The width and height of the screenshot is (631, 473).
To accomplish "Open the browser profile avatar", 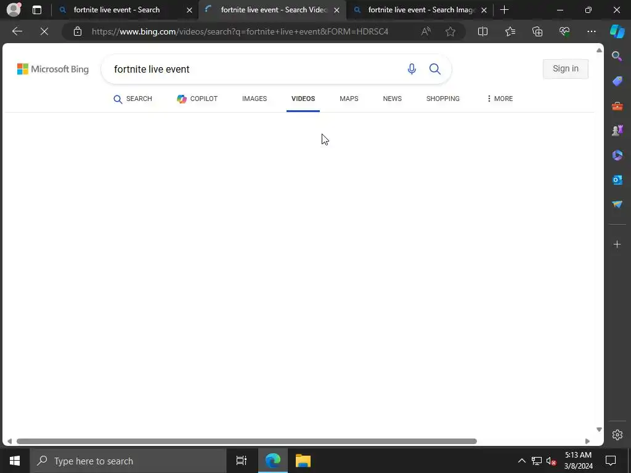I will (14, 9).
